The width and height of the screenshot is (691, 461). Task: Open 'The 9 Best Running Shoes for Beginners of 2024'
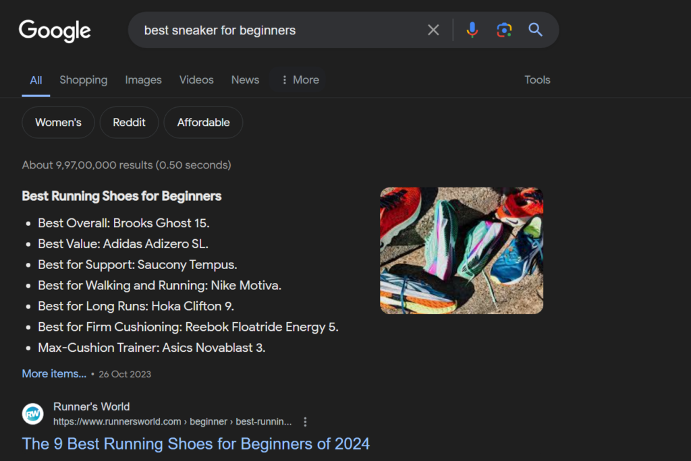click(x=196, y=444)
